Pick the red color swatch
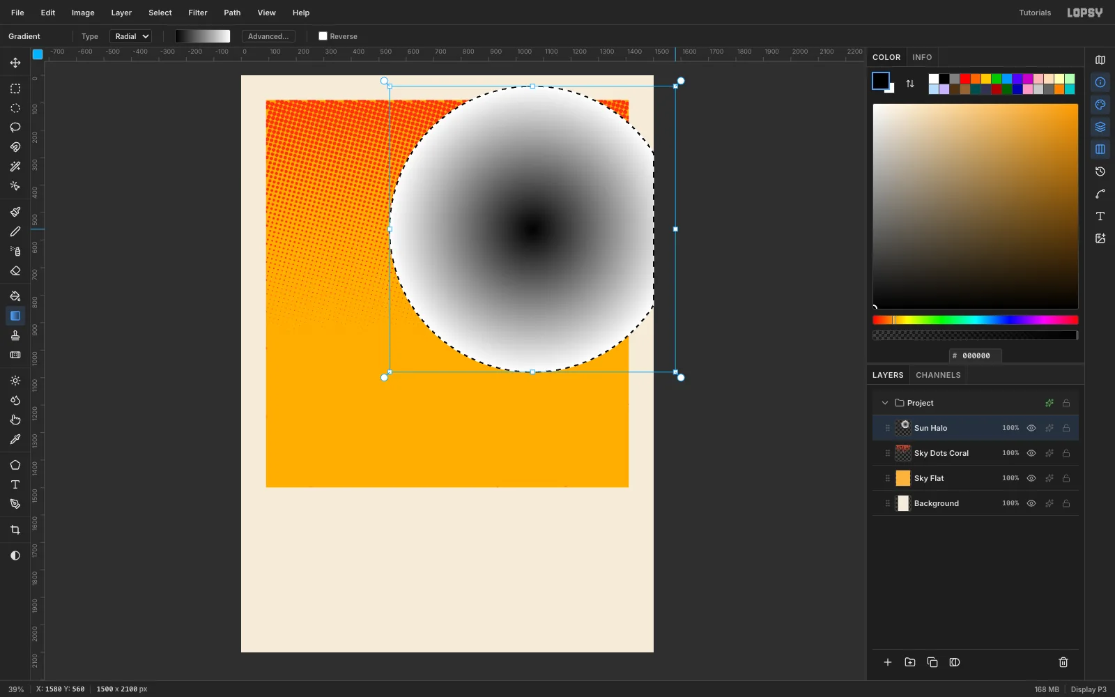 coord(965,79)
